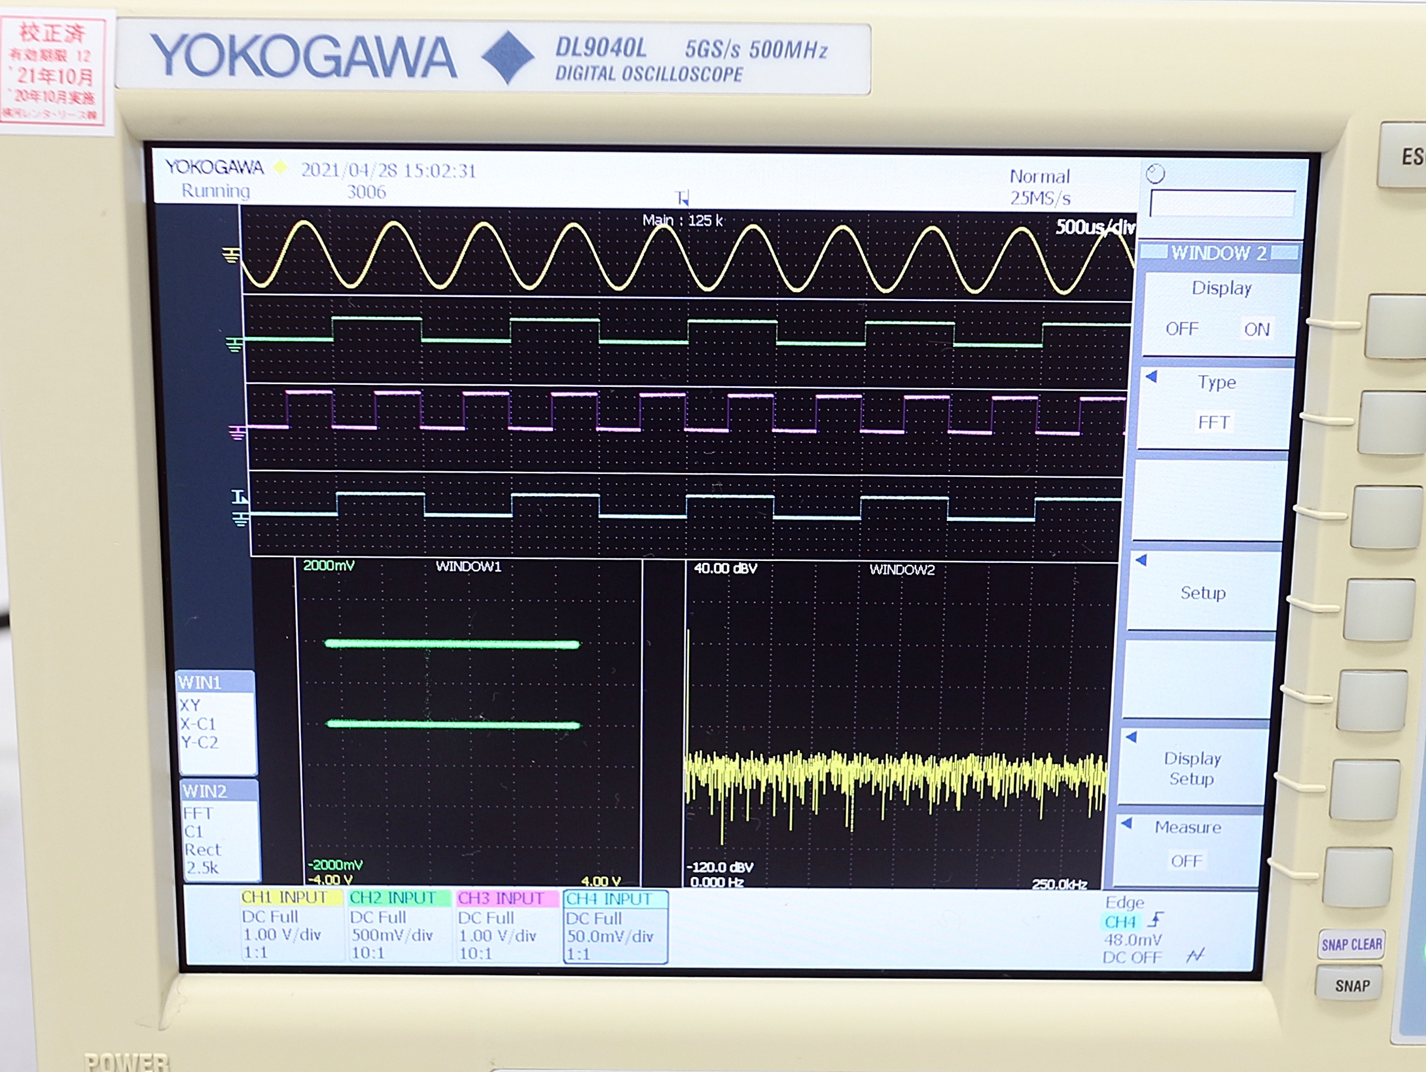Click the 48.0mV trigger level value

[1133, 939]
